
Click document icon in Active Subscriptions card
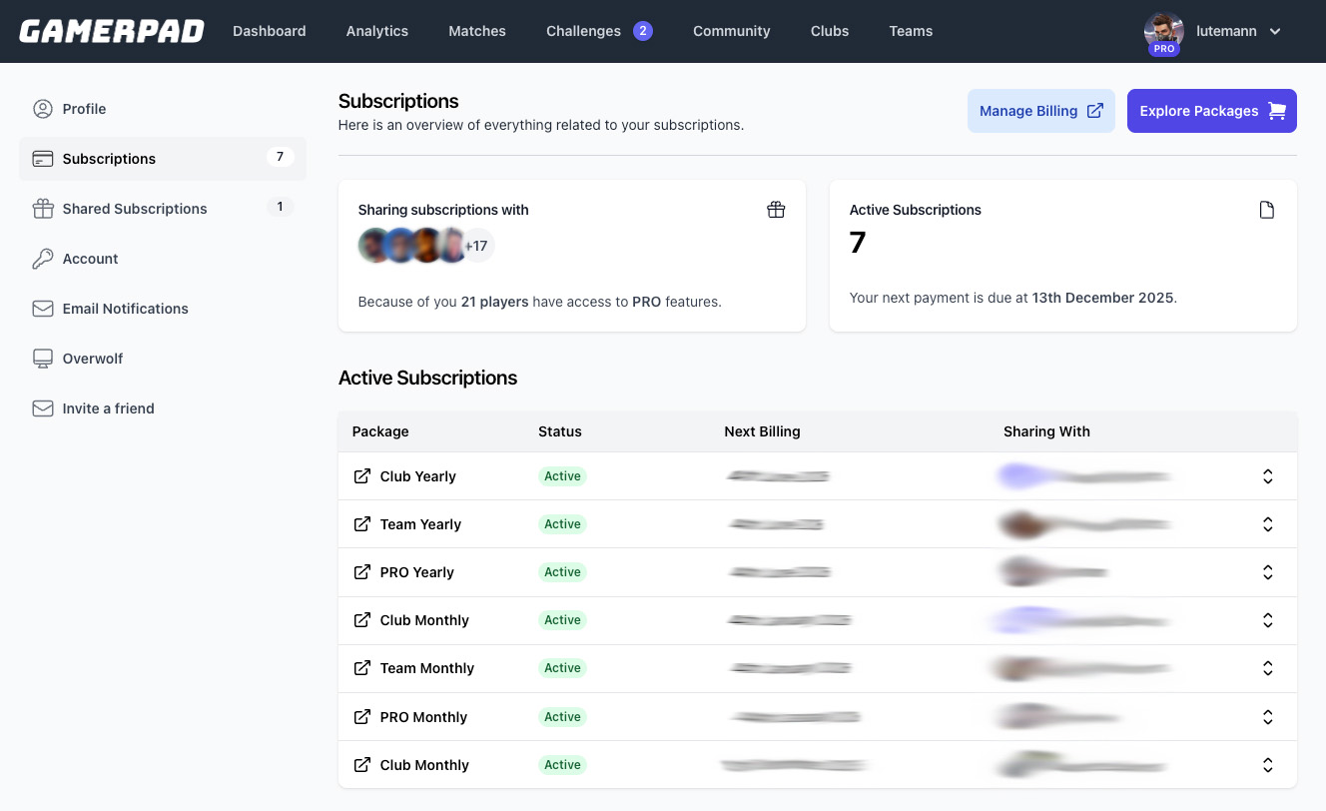(1267, 210)
